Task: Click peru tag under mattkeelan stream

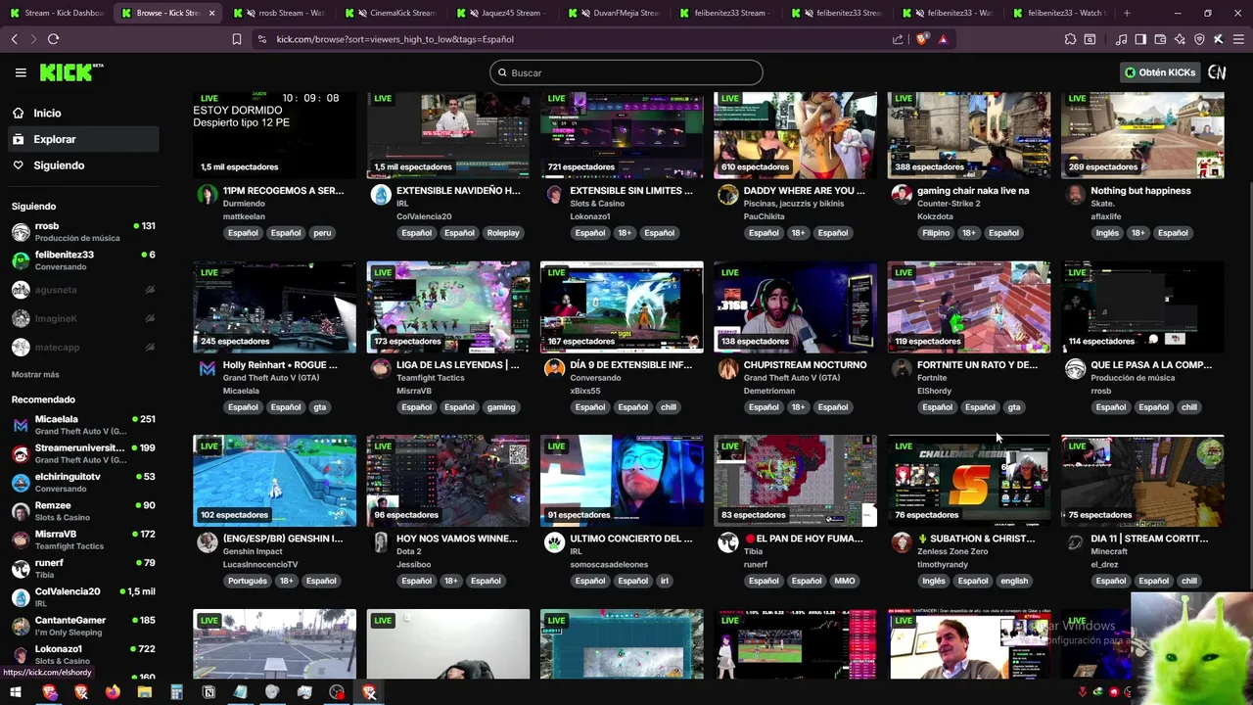Action: click(x=322, y=233)
